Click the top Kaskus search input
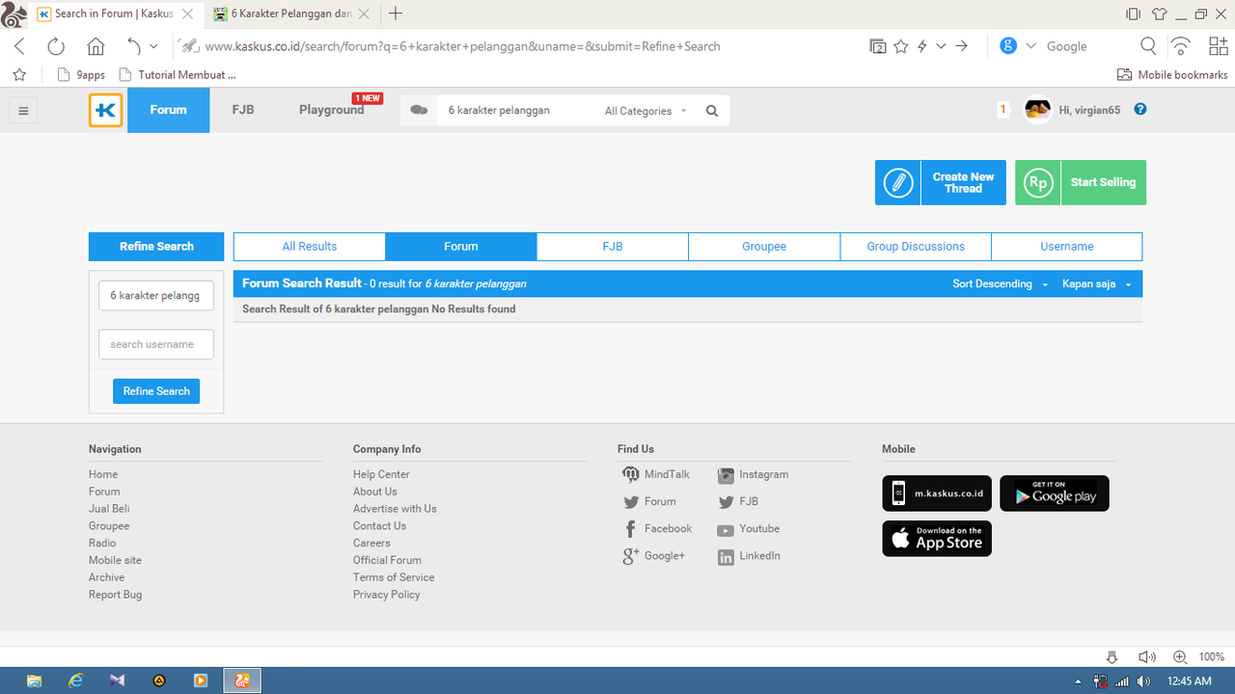This screenshot has width=1235, height=694. click(x=516, y=111)
